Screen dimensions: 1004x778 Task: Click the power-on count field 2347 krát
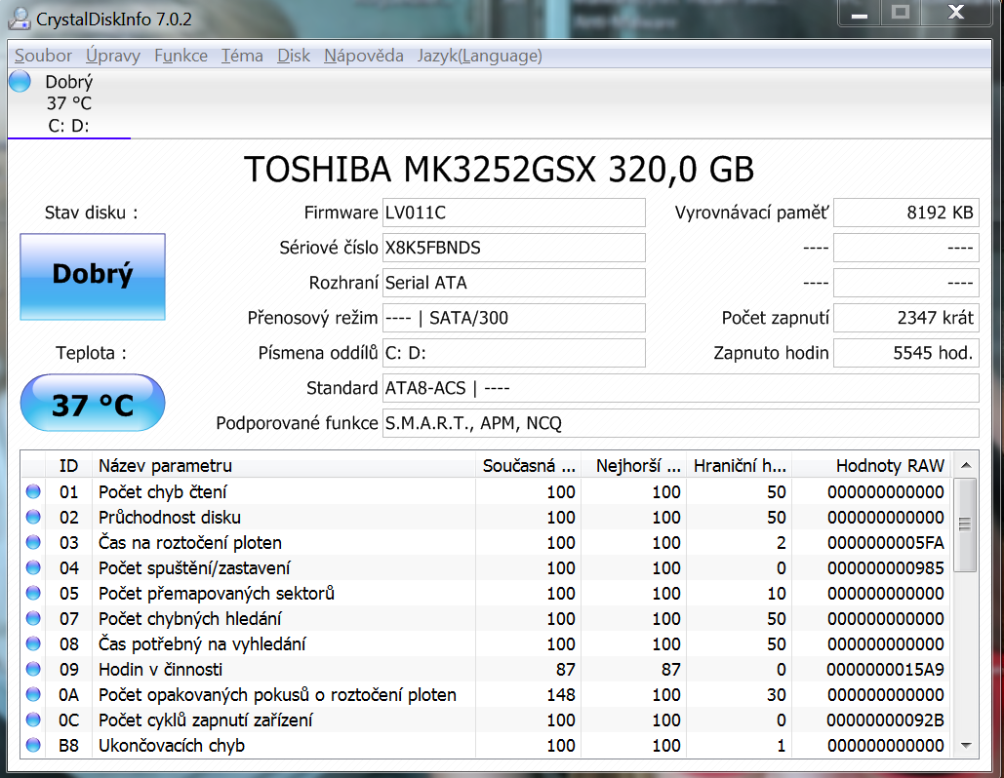(x=906, y=318)
